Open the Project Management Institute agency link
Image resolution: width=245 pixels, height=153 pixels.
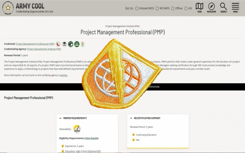(x=44, y=49)
